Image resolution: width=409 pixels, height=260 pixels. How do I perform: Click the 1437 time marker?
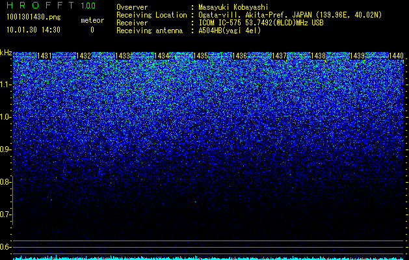(x=279, y=56)
